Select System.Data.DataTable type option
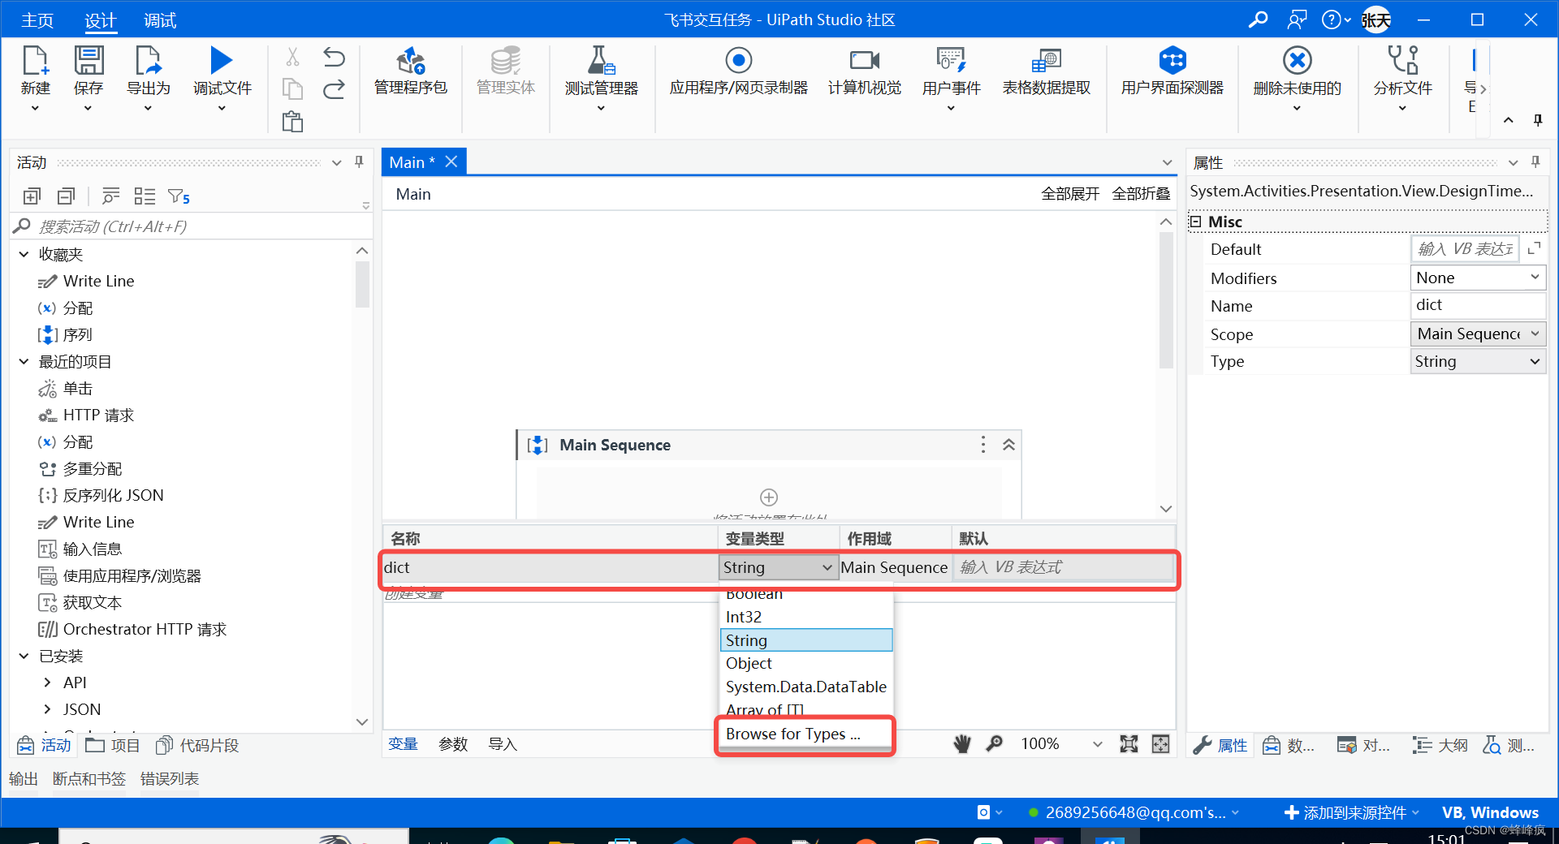Image resolution: width=1559 pixels, height=844 pixels. click(805, 687)
